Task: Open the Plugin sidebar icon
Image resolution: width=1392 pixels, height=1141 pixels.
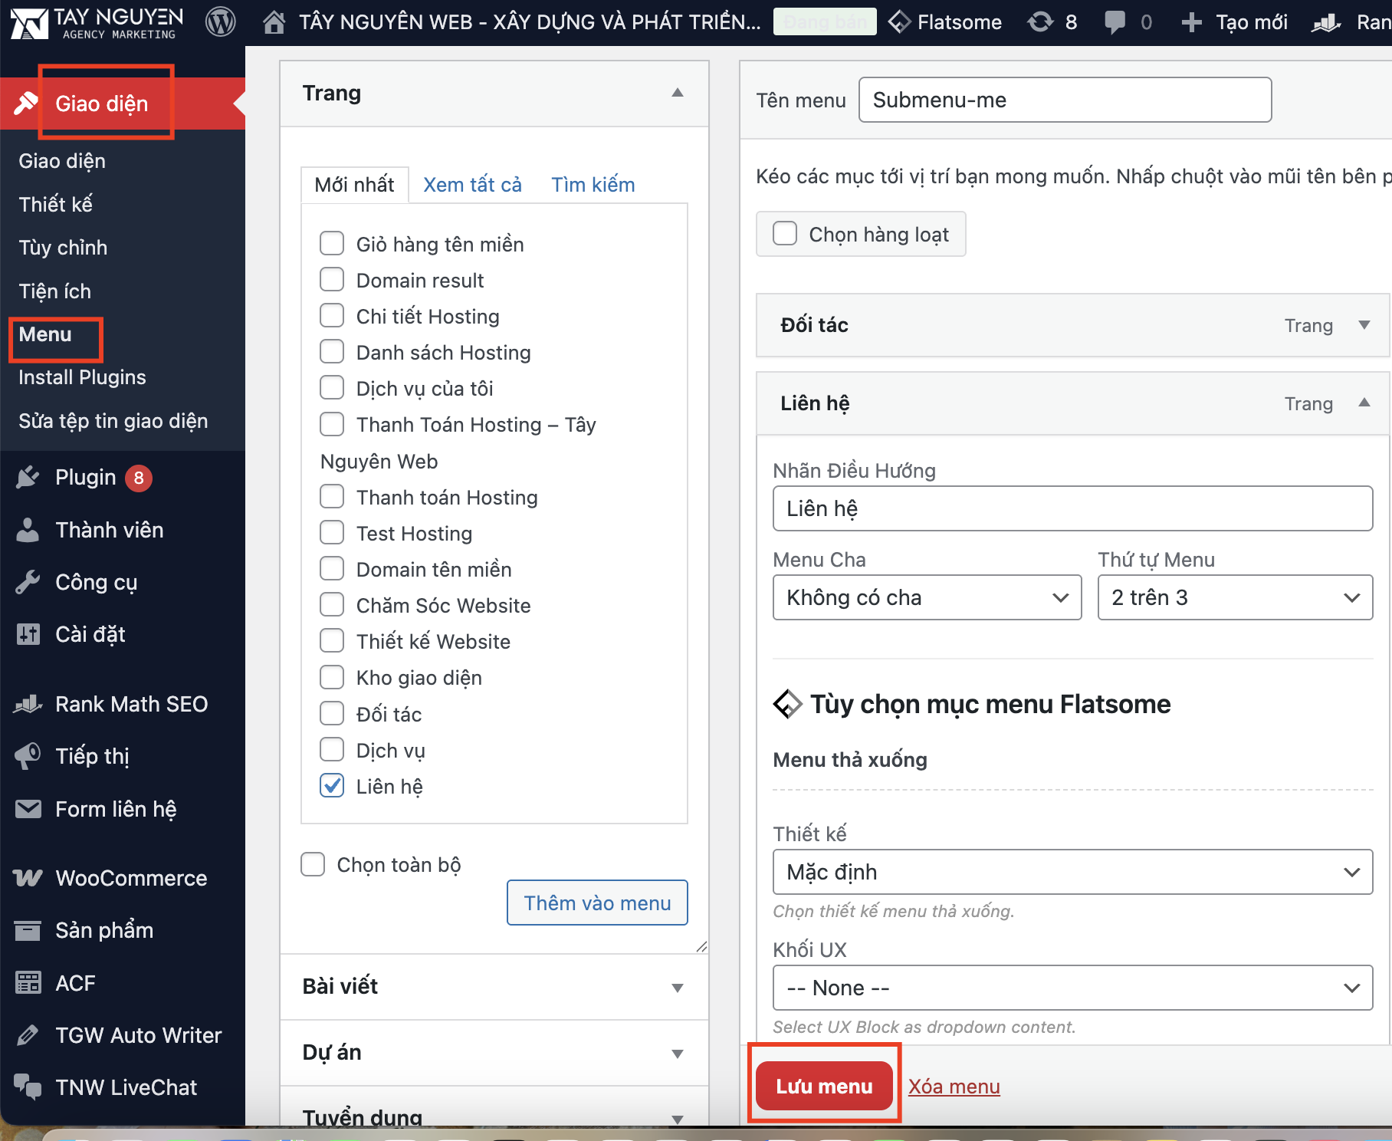Action: pyautogui.click(x=28, y=478)
